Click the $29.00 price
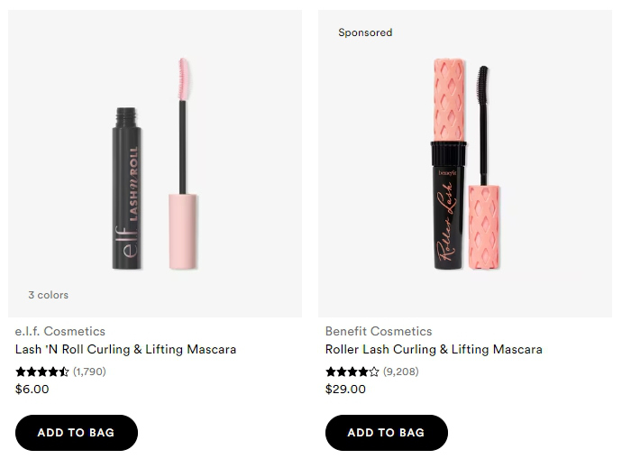Screen dimensions: 622x468 (345, 390)
